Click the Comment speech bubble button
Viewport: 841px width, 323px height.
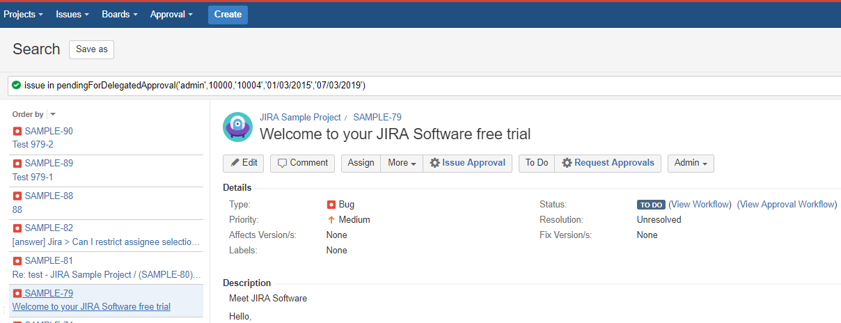pyautogui.click(x=302, y=163)
